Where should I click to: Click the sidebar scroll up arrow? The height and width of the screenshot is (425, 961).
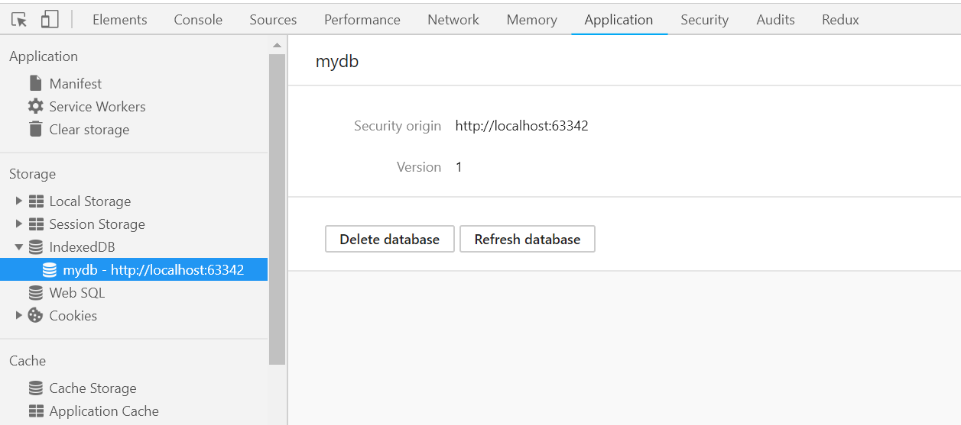[277, 46]
